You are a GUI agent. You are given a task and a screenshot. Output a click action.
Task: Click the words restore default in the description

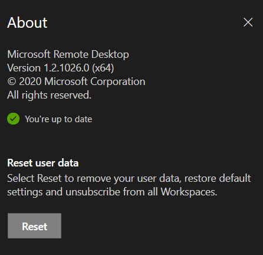tap(218, 178)
